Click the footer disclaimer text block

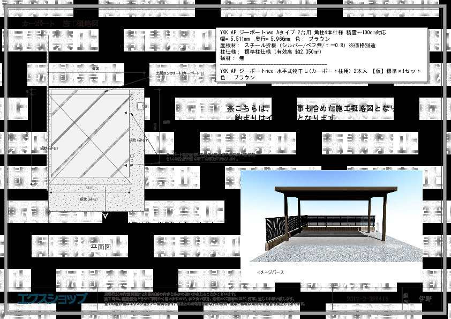205,299
